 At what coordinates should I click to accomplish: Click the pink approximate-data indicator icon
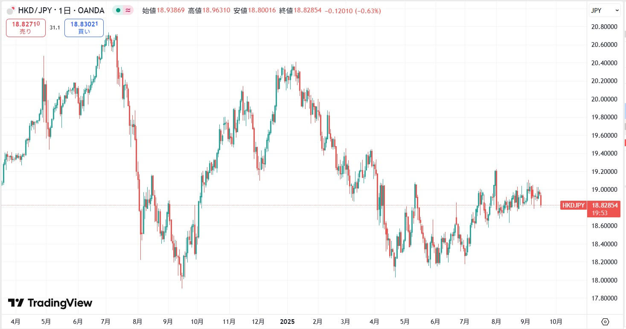pyautogui.click(x=128, y=11)
